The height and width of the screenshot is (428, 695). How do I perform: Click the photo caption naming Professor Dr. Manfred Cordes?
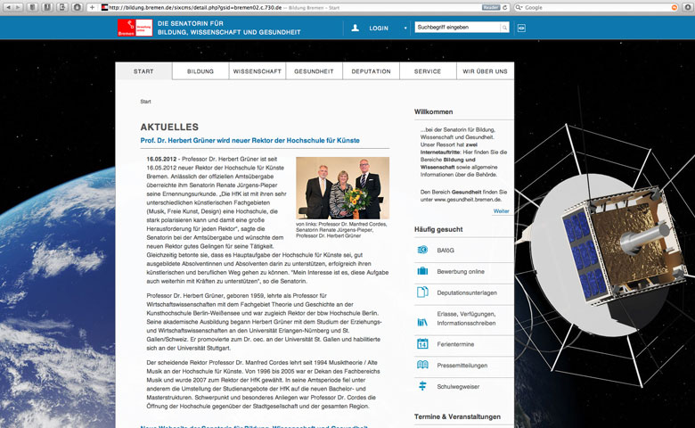coord(341,230)
